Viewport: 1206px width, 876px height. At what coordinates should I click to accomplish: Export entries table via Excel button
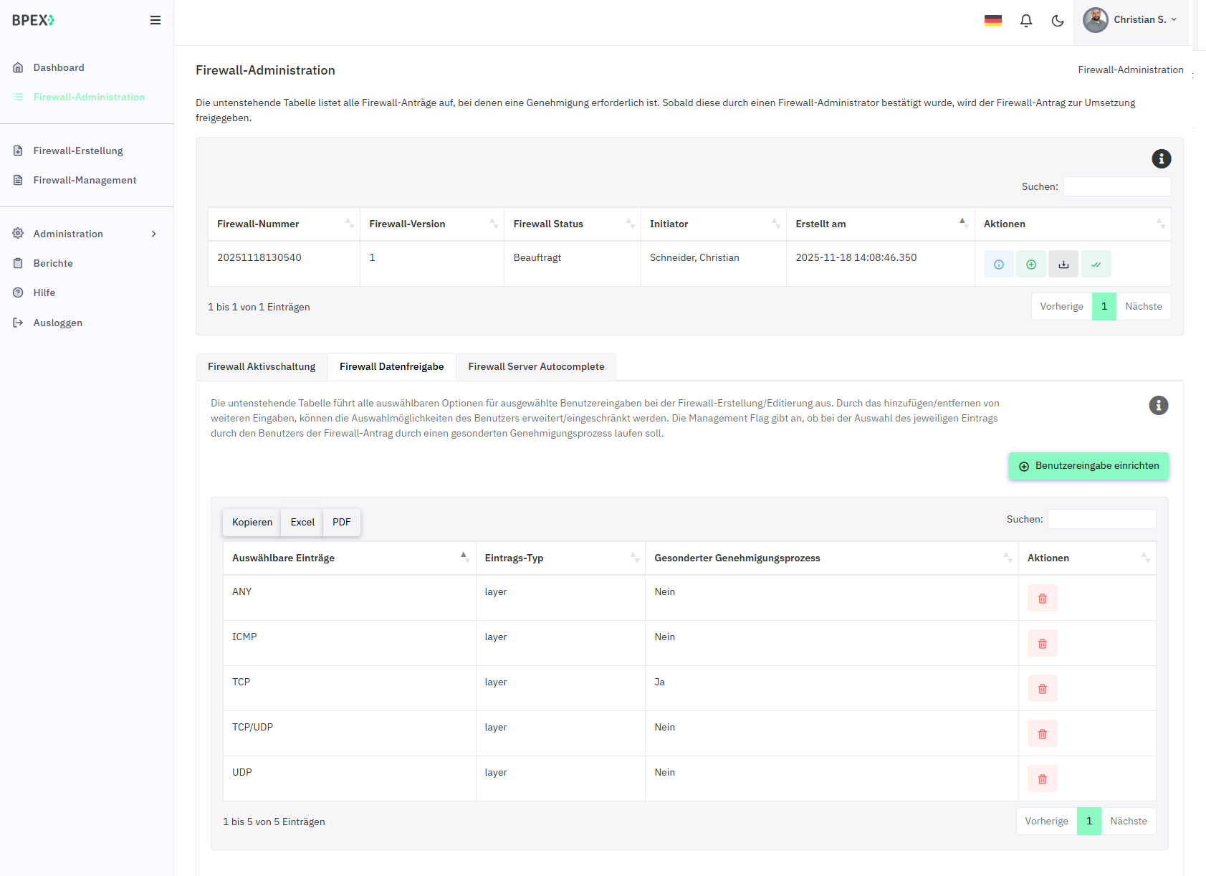[x=302, y=523]
